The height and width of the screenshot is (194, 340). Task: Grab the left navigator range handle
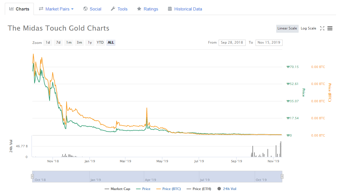(32, 176)
